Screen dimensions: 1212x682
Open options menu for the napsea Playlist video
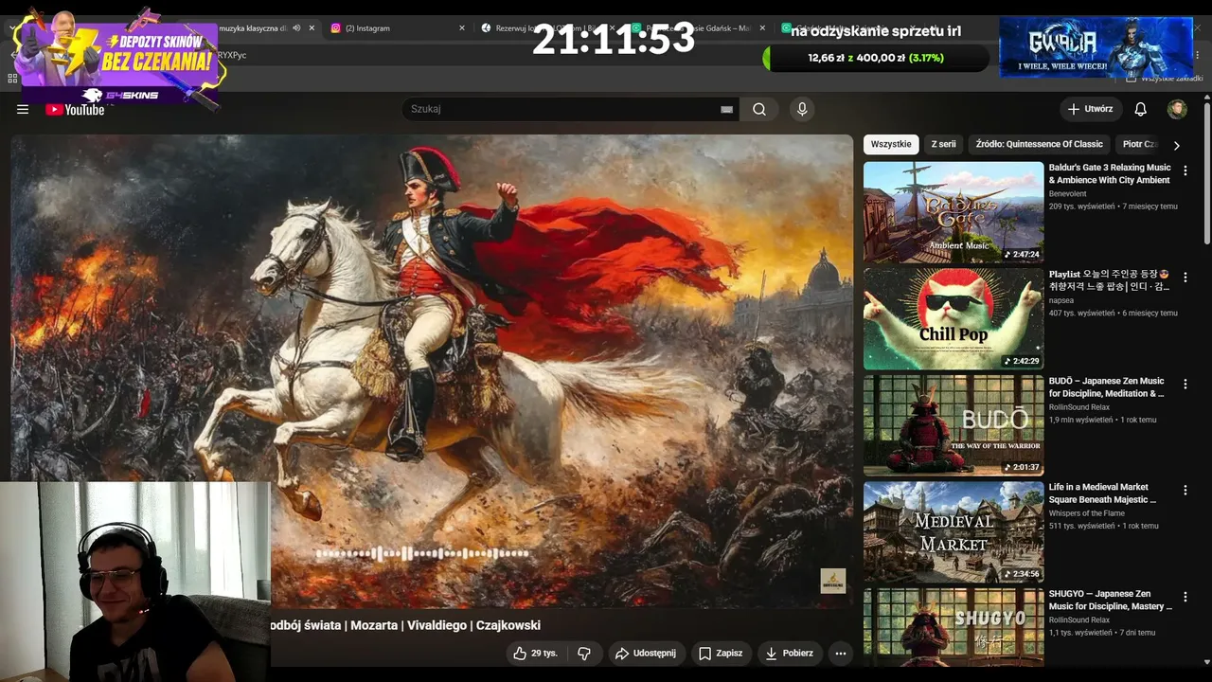[1185, 278]
